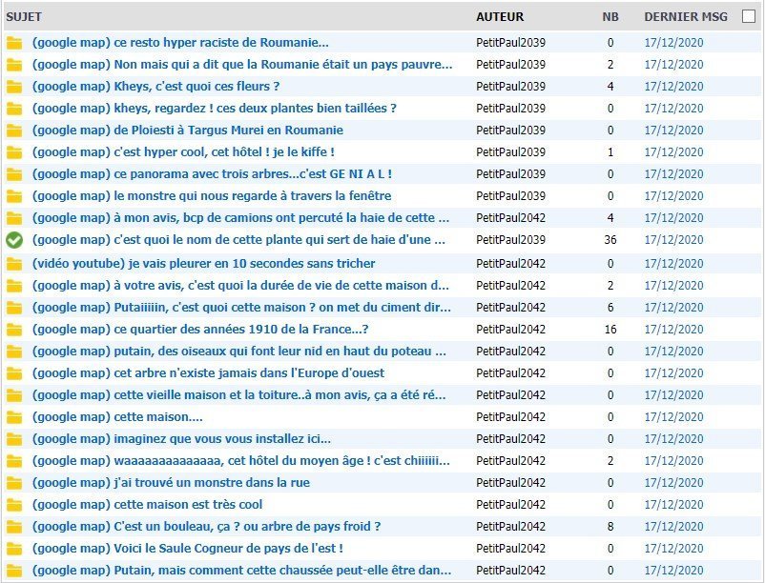Click author PetitPaul2039 on 'nom de cette plante' row
Screen dimensions: 765x583
511,240
